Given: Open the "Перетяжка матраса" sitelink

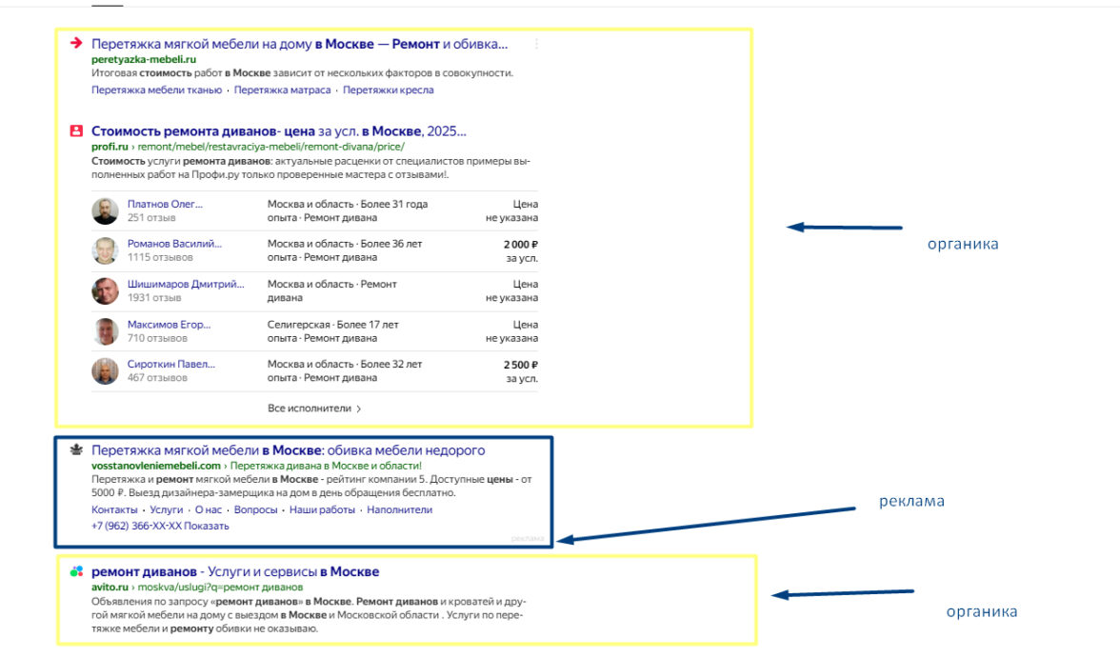Looking at the screenshot, I should 282,90.
